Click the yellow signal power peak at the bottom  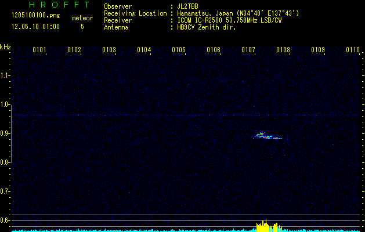tap(266, 226)
